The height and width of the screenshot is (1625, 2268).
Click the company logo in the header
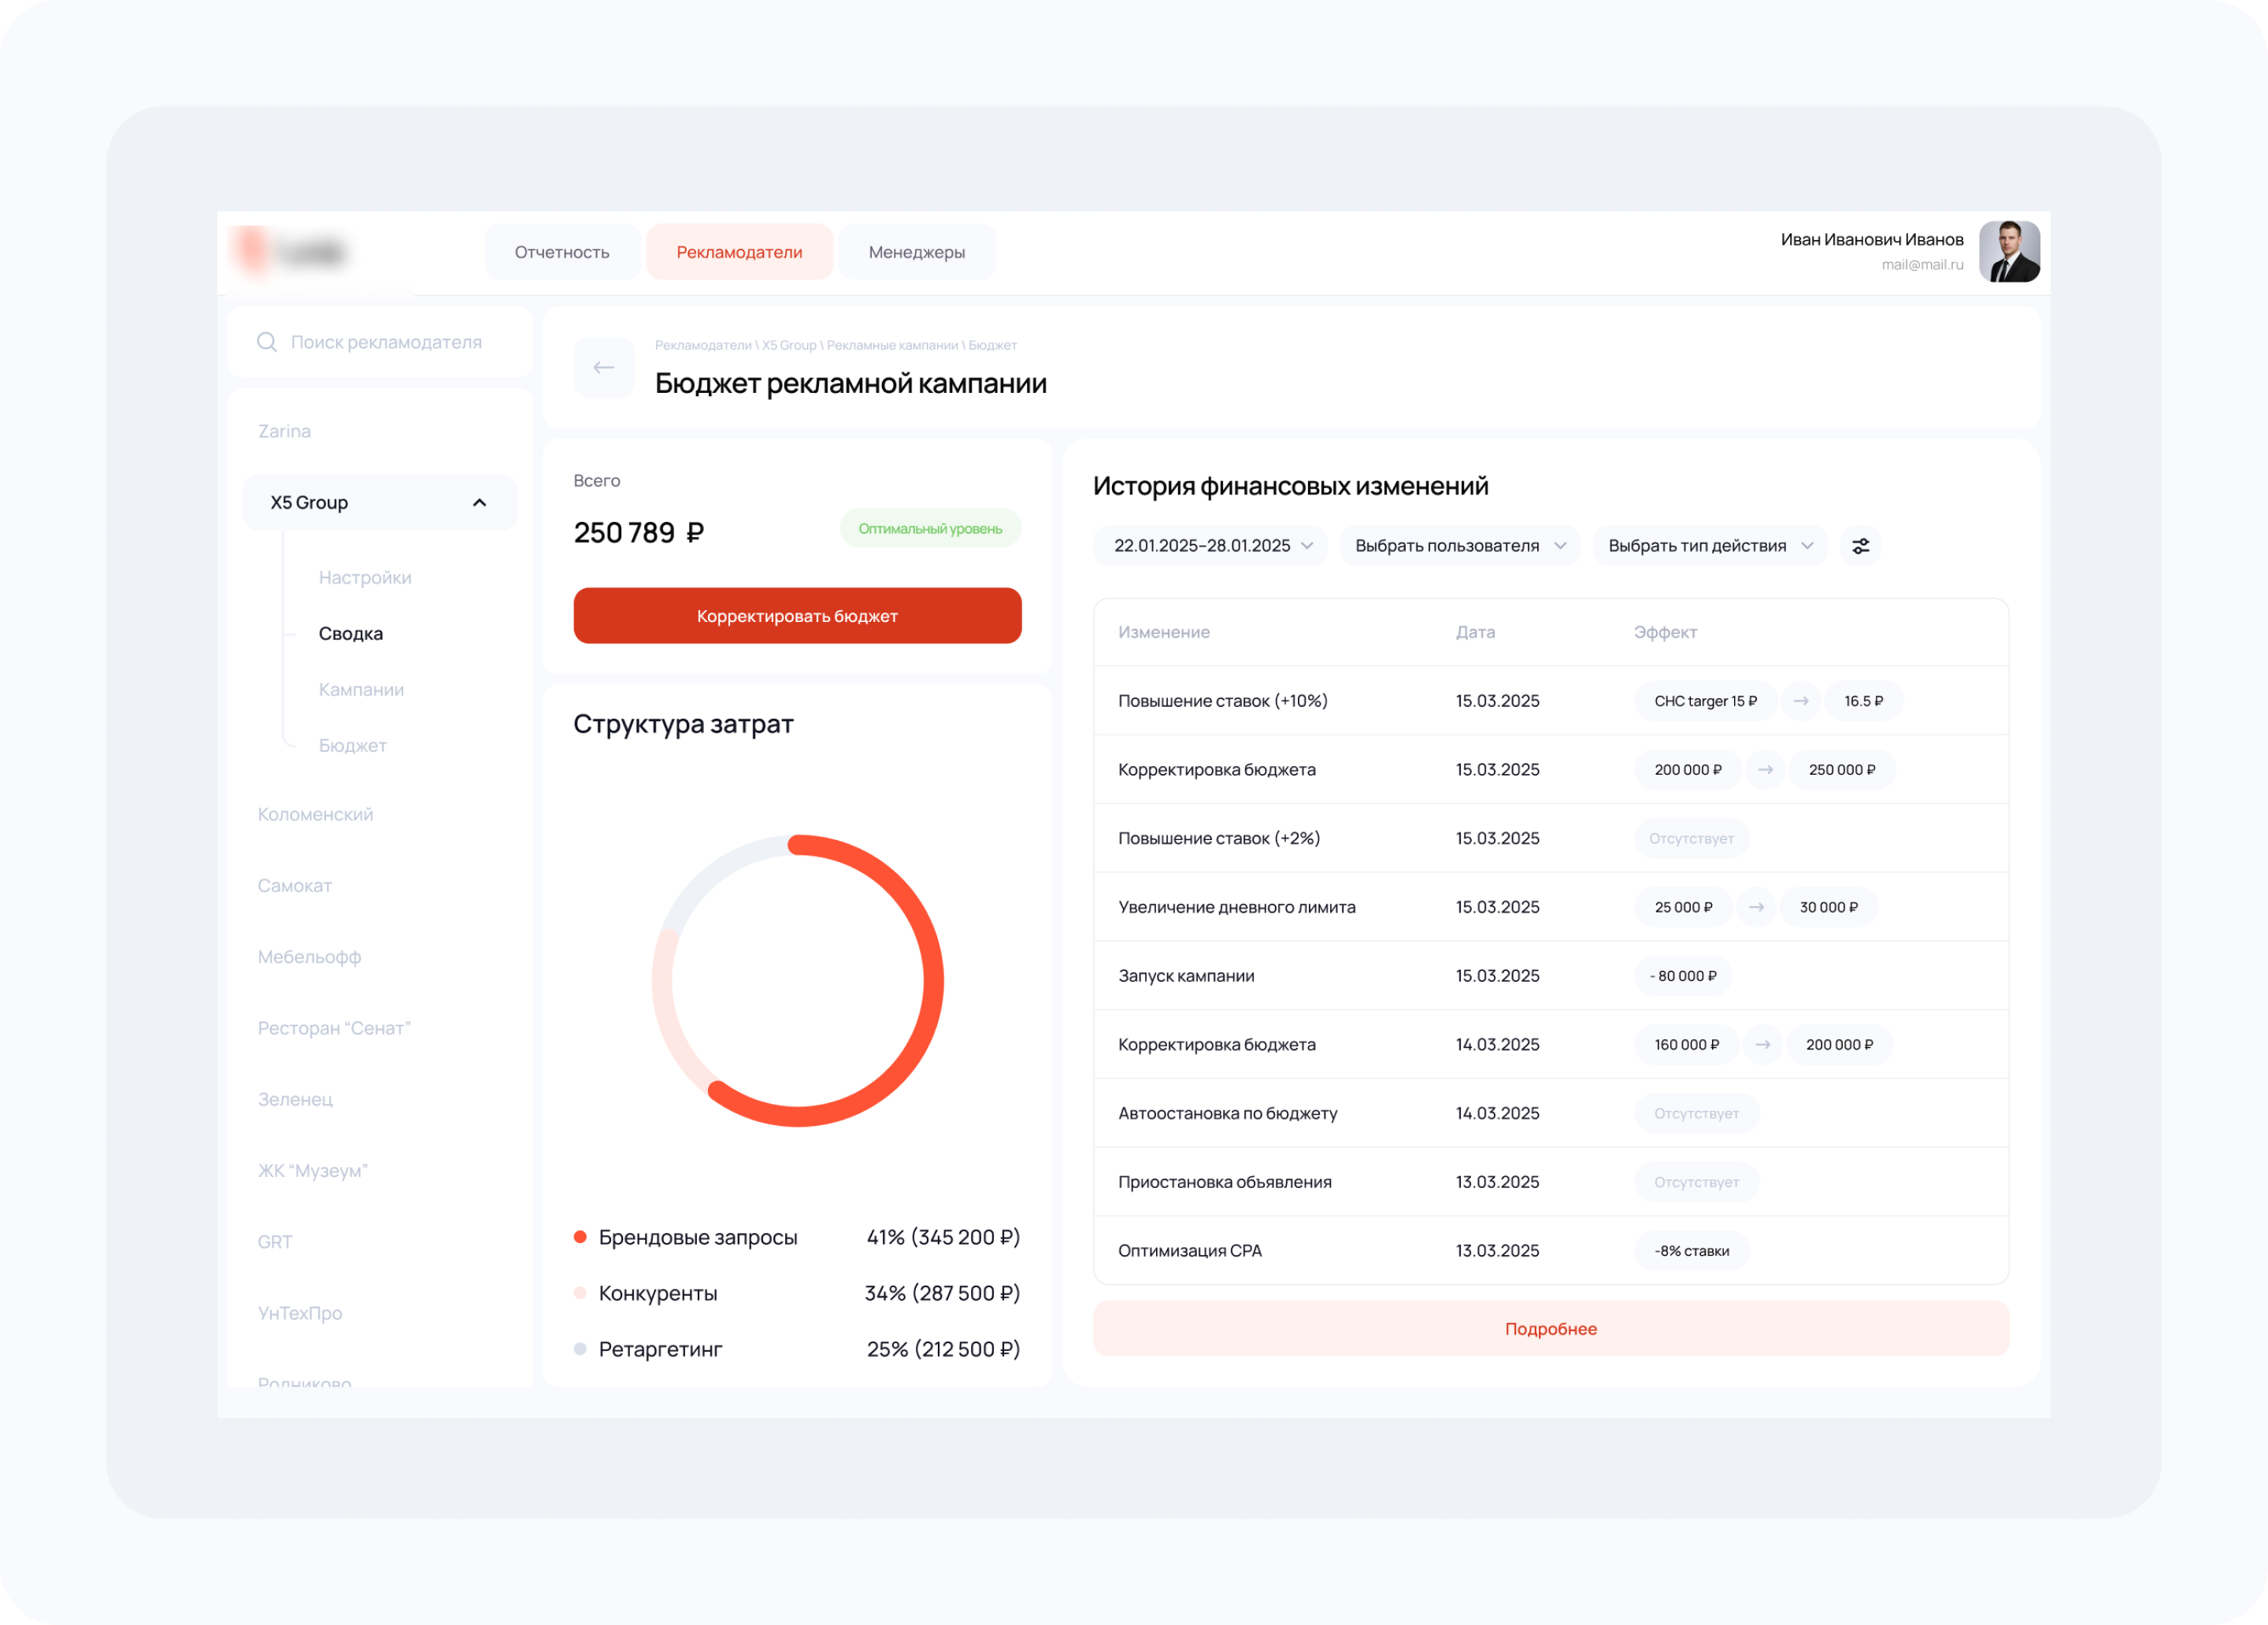(x=290, y=252)
